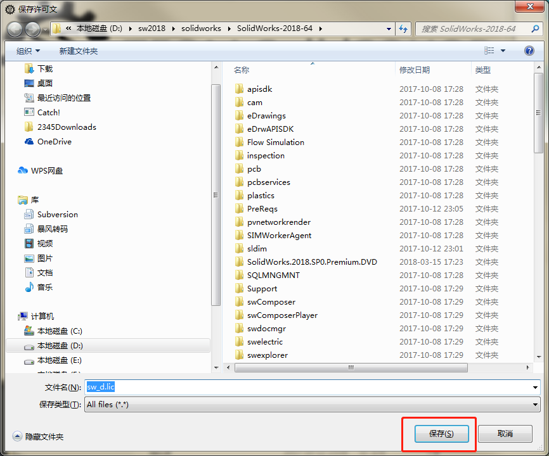Screen dimensions: 549x456
Task: Expand the 文件名 dropdown arrow
Action: [535, 387]
